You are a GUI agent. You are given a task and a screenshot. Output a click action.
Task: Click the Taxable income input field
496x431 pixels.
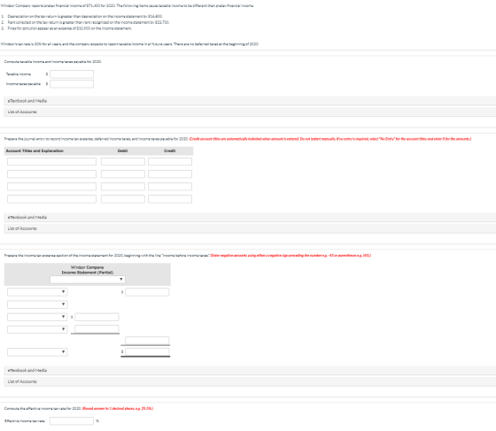[72, 74]
